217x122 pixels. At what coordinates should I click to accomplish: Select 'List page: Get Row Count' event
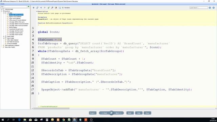coord(16,31)
